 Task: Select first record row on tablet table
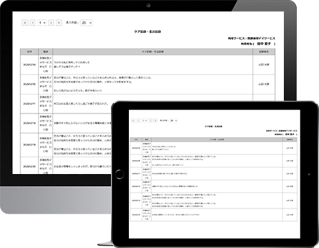[x=214, y=148]
